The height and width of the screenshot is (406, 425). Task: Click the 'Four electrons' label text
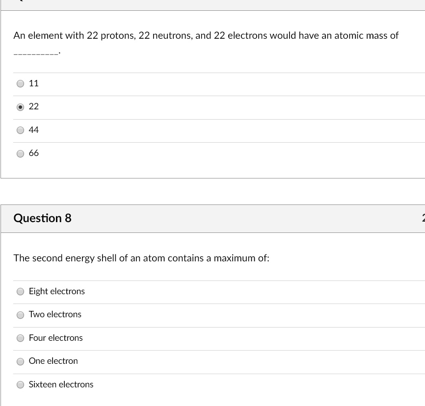click(x=55, y=338)
